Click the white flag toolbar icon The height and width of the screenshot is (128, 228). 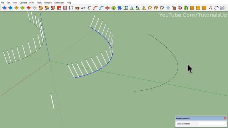71,8
